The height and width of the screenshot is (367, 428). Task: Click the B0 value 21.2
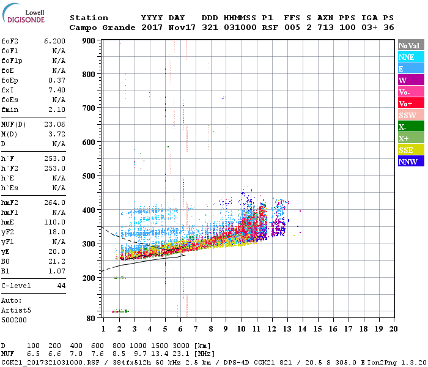[x=57, y=262]
